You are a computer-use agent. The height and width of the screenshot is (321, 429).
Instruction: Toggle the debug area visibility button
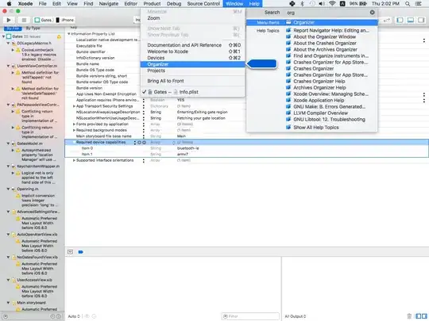coord(411,20)
